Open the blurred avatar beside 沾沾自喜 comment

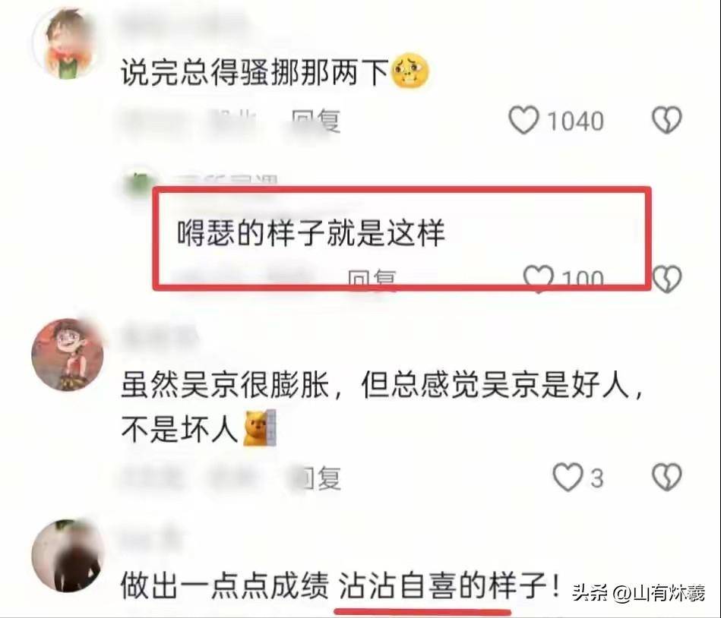68,556
